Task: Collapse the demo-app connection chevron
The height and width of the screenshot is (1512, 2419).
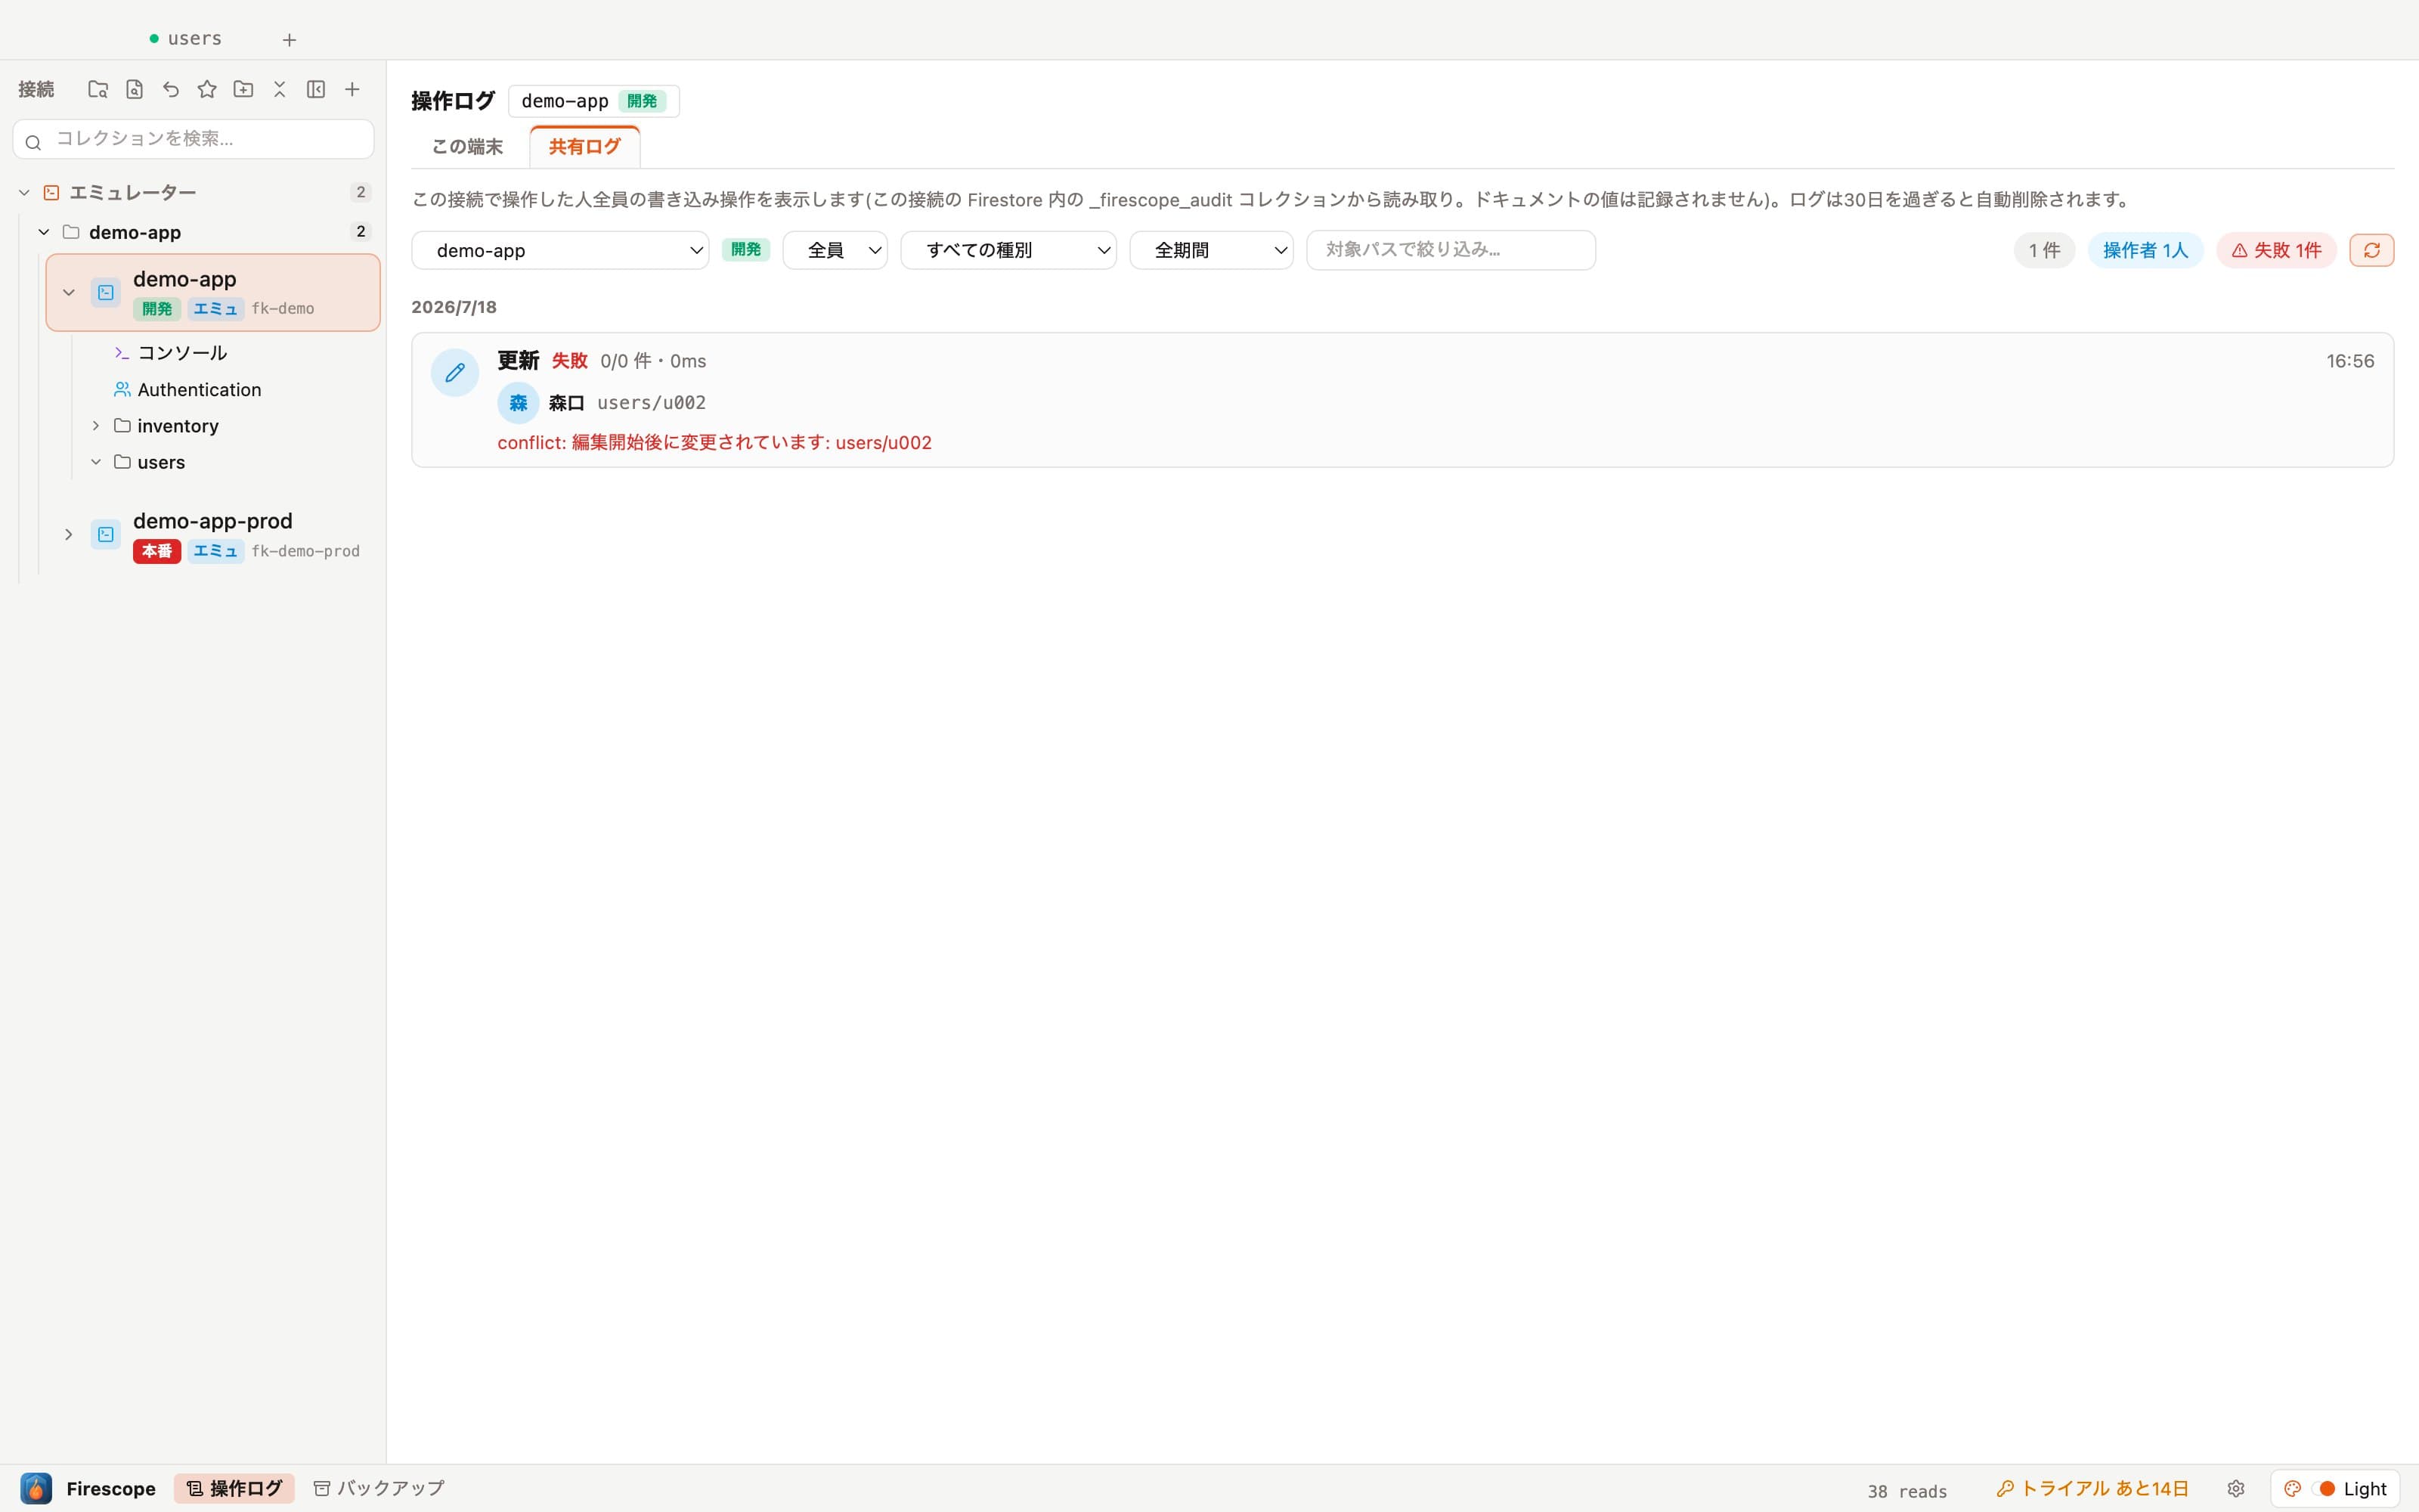Action: [x=69, y=292]
